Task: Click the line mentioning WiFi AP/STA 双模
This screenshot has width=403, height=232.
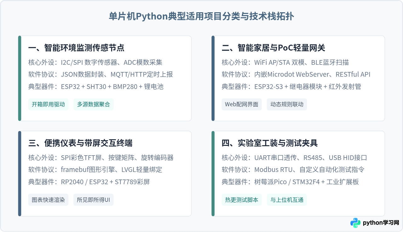Action: pyautogui.click(x=285, y=62)
